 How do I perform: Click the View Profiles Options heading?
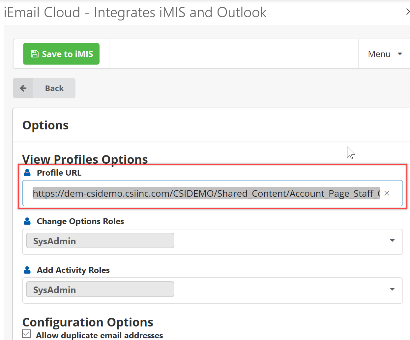coord(85,159)
